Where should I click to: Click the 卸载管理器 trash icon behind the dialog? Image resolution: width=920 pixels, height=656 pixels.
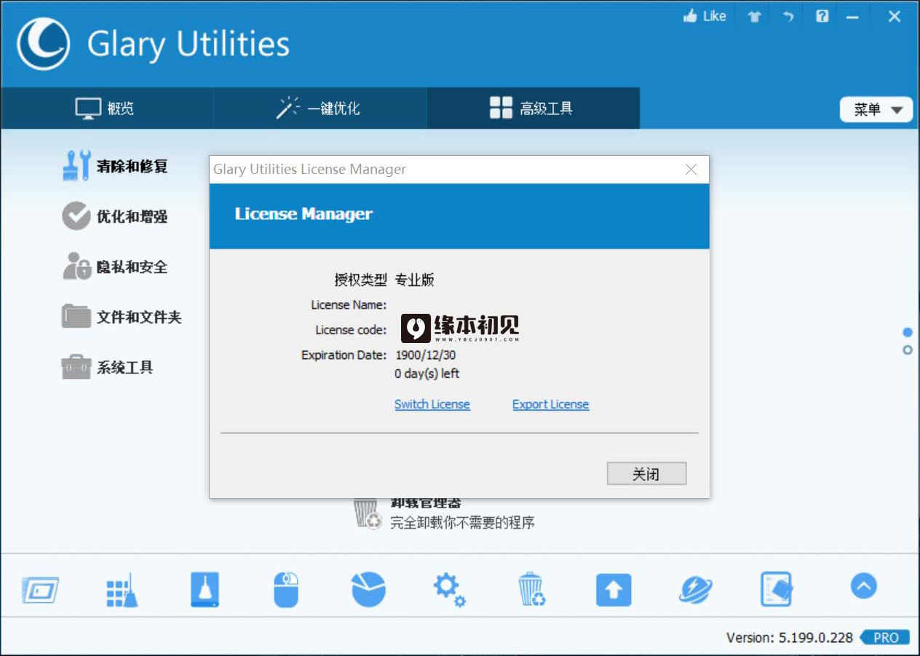coord(367,514)
